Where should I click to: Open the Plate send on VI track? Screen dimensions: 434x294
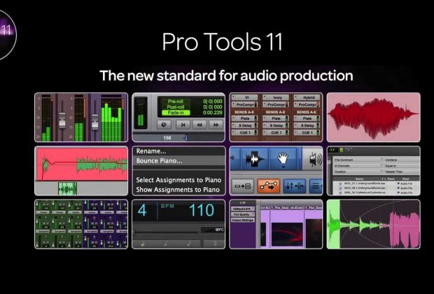pos(245,118)
